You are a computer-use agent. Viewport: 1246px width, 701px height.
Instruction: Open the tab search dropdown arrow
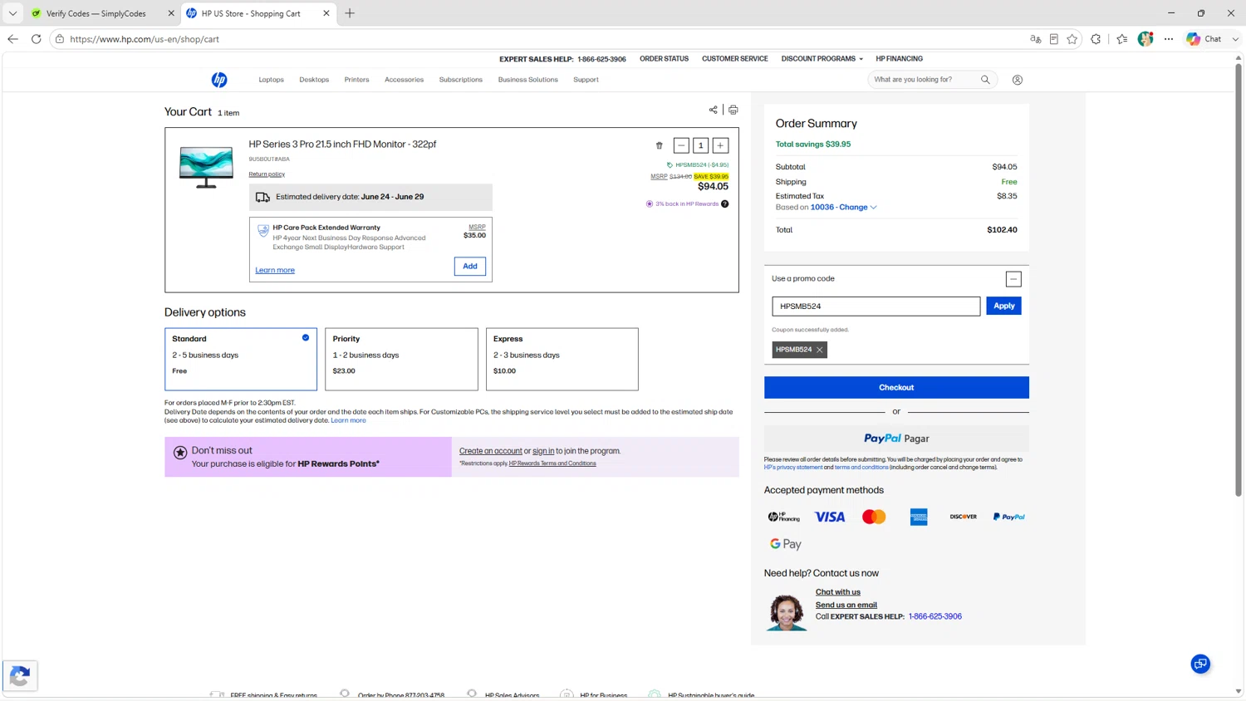click(x=12, y=13)
